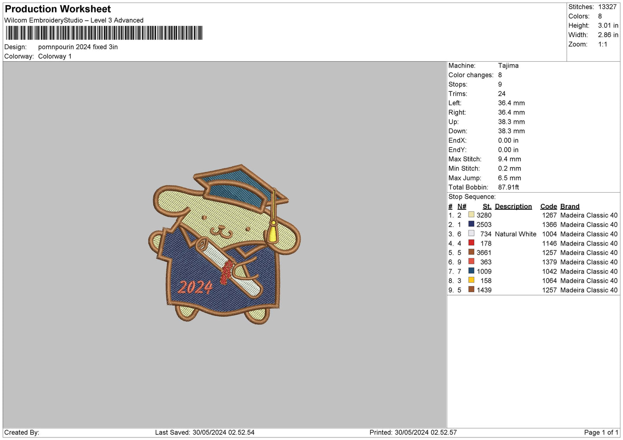Click the Colorway 1 value
The height and width of the screenshot is (440, 623).
55,56
